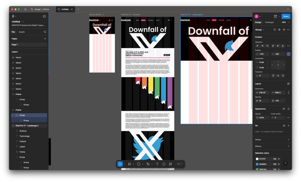The height and width of the screenshot is (182, 301).
Task: Add a stroke with plus button
Action: tap(288, 140)
